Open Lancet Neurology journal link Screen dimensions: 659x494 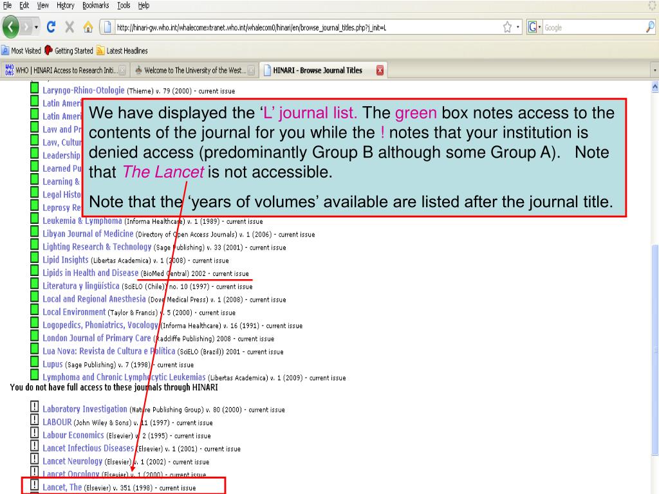[72, 461]
